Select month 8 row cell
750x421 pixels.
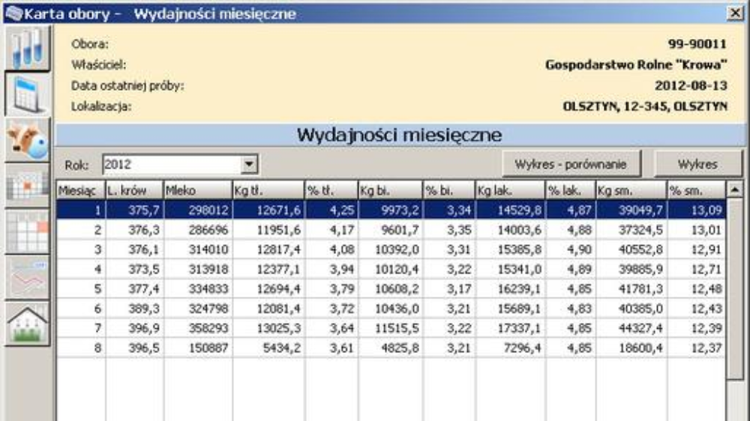[x=81, y=348]
